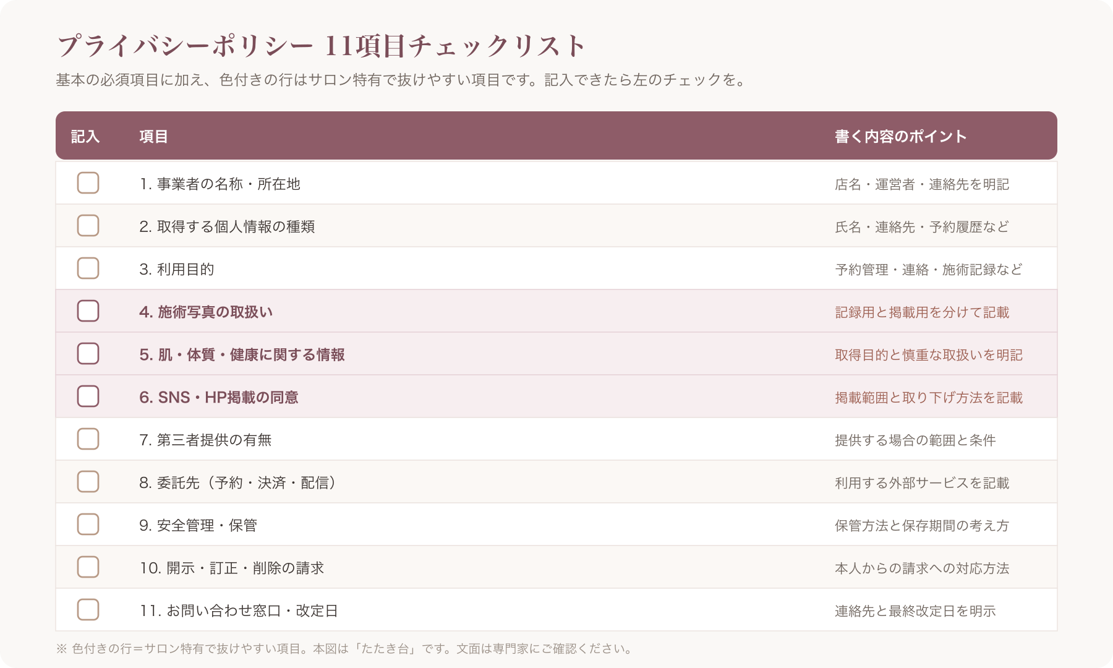Screen dimensions: 1113x668
Task: Click the 掲載範囲と取り下げ方法を記載 note
Action: 929,398
